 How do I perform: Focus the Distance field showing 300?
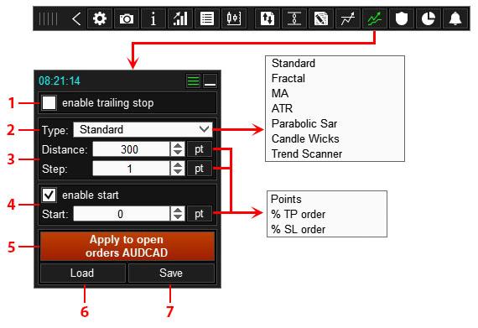(131, 149)
